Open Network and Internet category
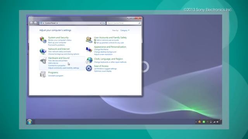The image size is (248, 139). pos(59,49)
